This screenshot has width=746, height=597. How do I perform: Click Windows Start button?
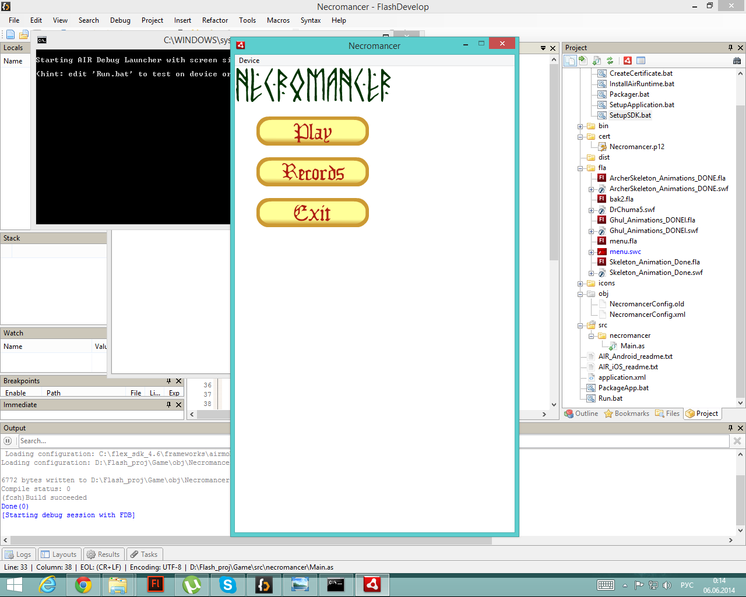[x=14, y=585]
